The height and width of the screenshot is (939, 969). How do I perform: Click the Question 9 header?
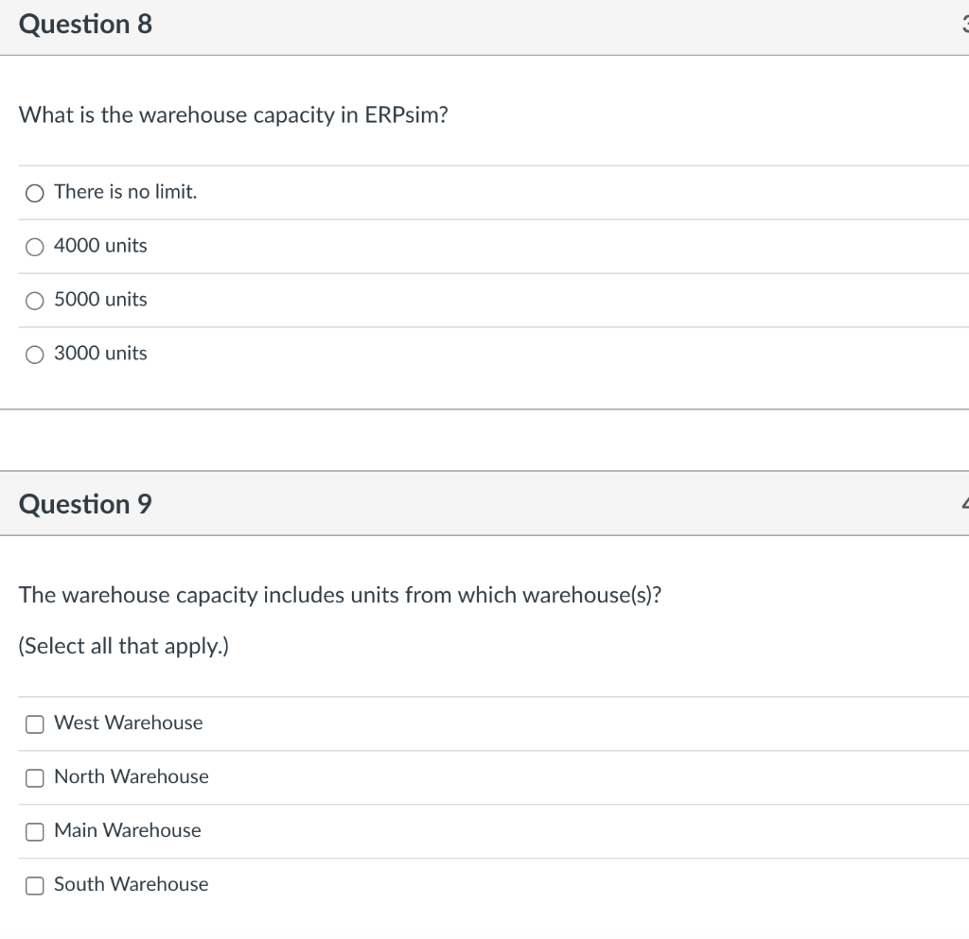(x=85, y=504)
